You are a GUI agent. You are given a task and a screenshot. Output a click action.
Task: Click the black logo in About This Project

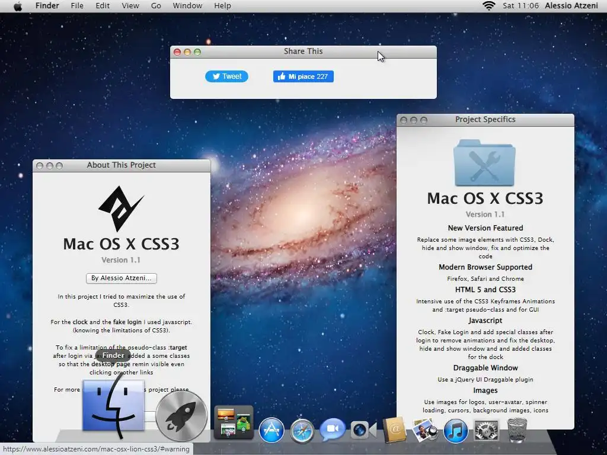(121, 208)
